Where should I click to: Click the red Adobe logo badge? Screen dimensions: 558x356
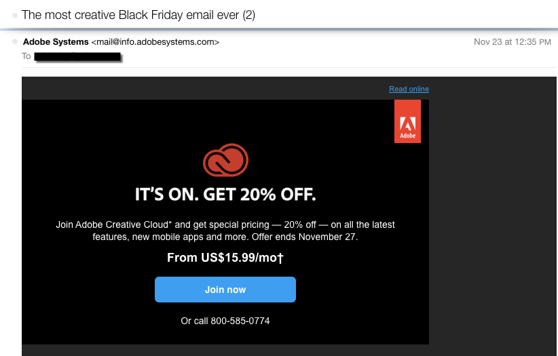(407, 121)
